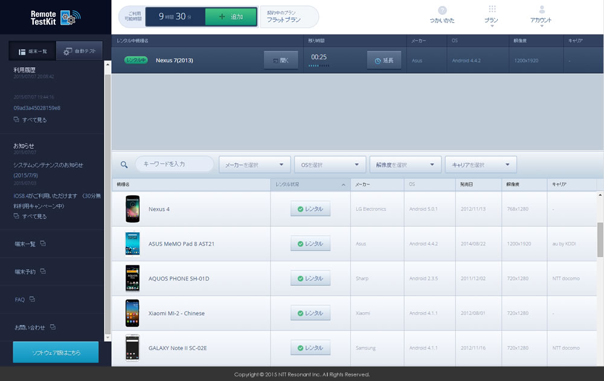Viewport: 604px width, 381px height.
Task: Type in the キーワードを入力 search field
Action: coord(175,164)
